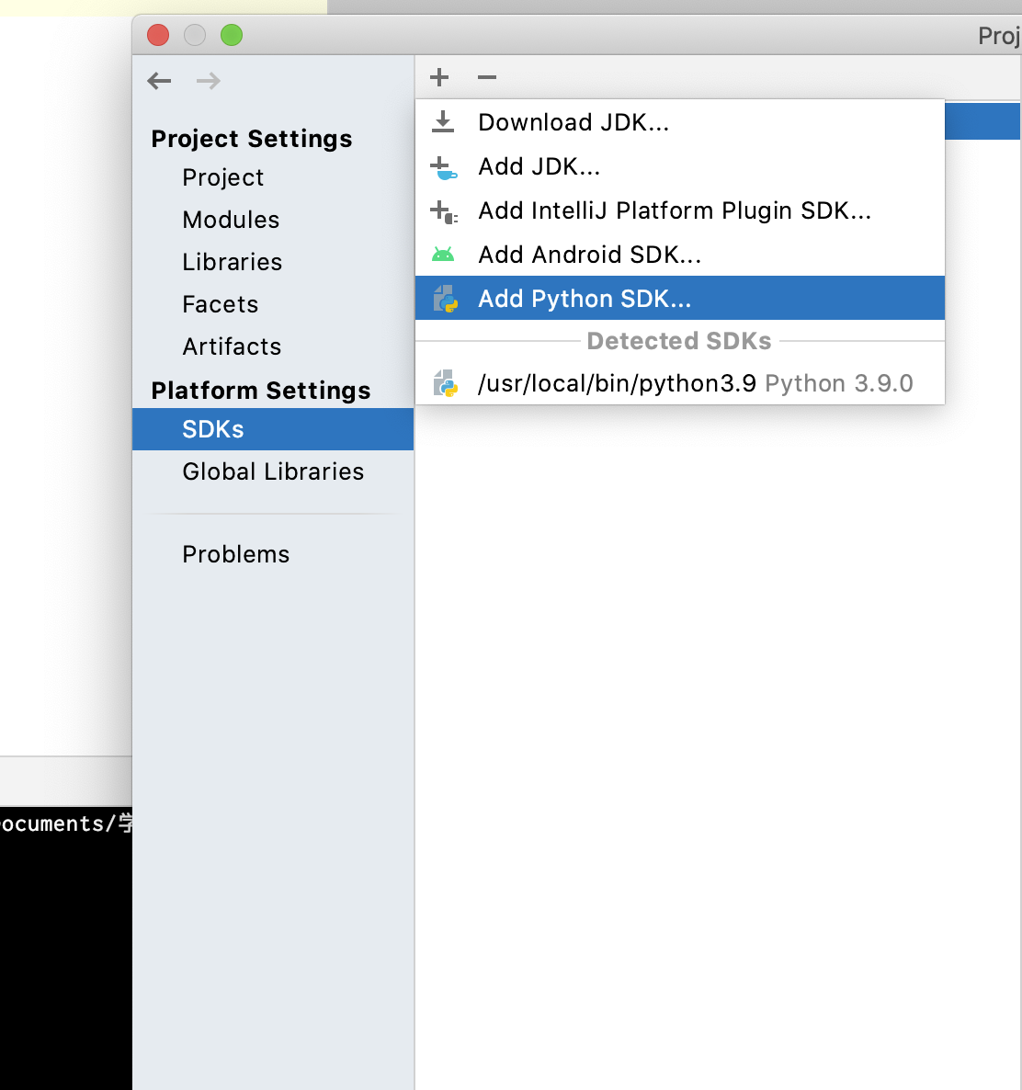
Task: Open the Modules settings page
Action: (231, 220)
